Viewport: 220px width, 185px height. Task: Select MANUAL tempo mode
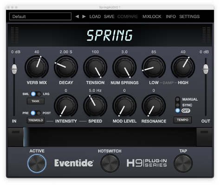click(178, 99)
